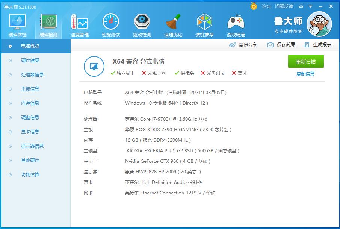Switch to the 硬件检测 tab
340x229 pixels.
[48, 24]
